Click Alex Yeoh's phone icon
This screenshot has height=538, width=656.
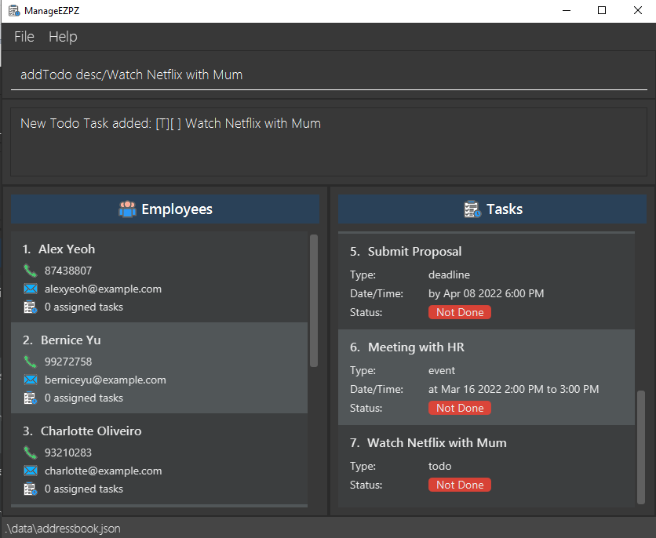coord(30,271)
